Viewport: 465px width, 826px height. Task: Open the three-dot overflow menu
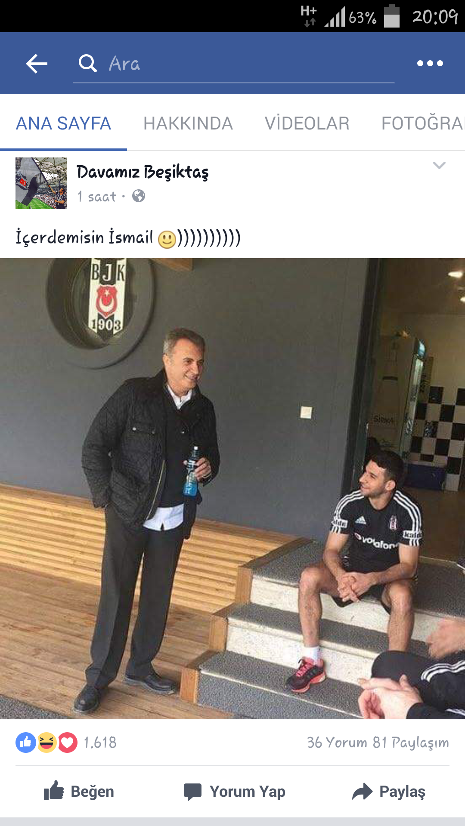(x=430, y=63)
